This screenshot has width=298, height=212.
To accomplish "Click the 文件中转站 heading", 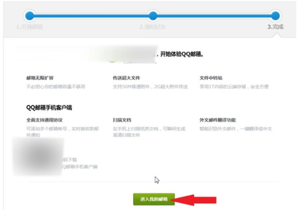I will 211,78.
